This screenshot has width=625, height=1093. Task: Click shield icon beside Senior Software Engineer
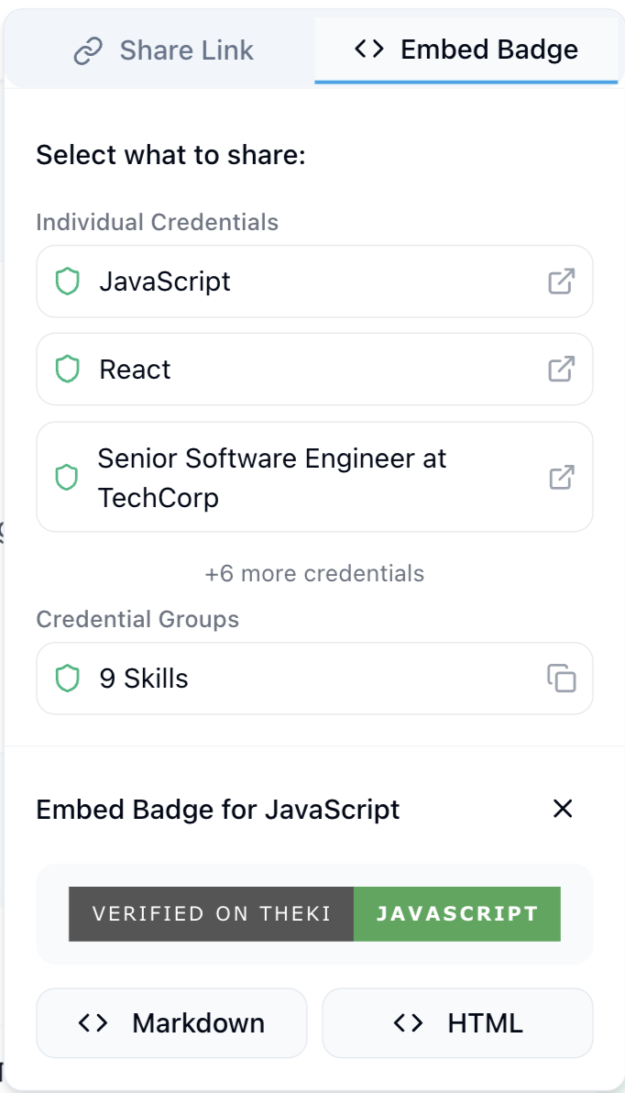[x=67, y=478]
